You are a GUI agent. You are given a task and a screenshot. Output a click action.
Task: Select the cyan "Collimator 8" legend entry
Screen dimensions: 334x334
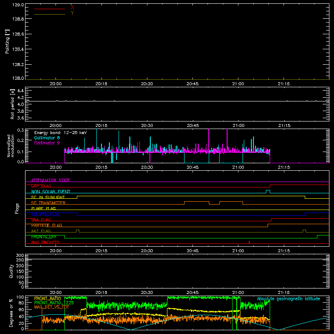coord(47,138)
